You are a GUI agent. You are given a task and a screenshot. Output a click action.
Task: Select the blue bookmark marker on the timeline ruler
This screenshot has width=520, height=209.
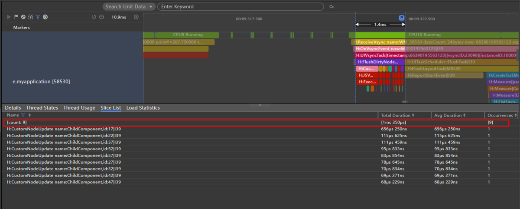pyautogui.click(x=402, y=18)
